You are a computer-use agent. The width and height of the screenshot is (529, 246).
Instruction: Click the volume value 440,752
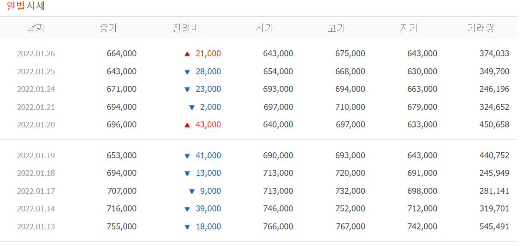[494, 156]
